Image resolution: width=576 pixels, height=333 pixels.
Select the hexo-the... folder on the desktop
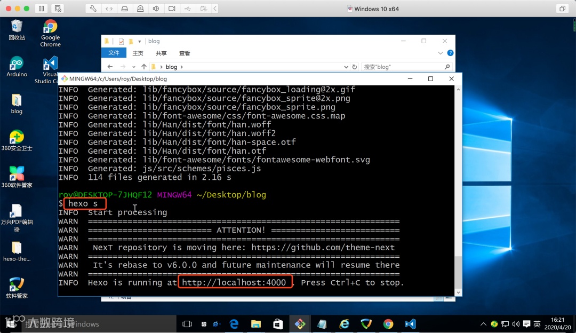pos(17,252)
